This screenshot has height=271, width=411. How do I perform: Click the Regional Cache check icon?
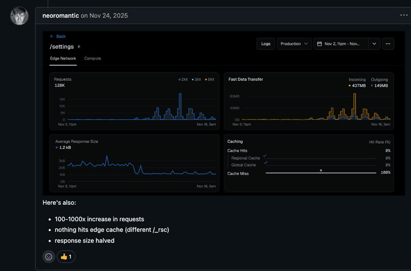point(265,156)
